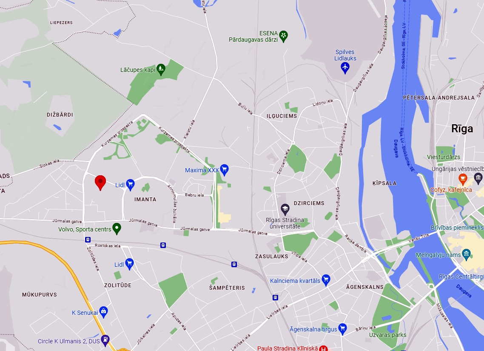484x351 pixels.
Task: Click the K Senukai shopping bag icon
Action: point(103,312)
